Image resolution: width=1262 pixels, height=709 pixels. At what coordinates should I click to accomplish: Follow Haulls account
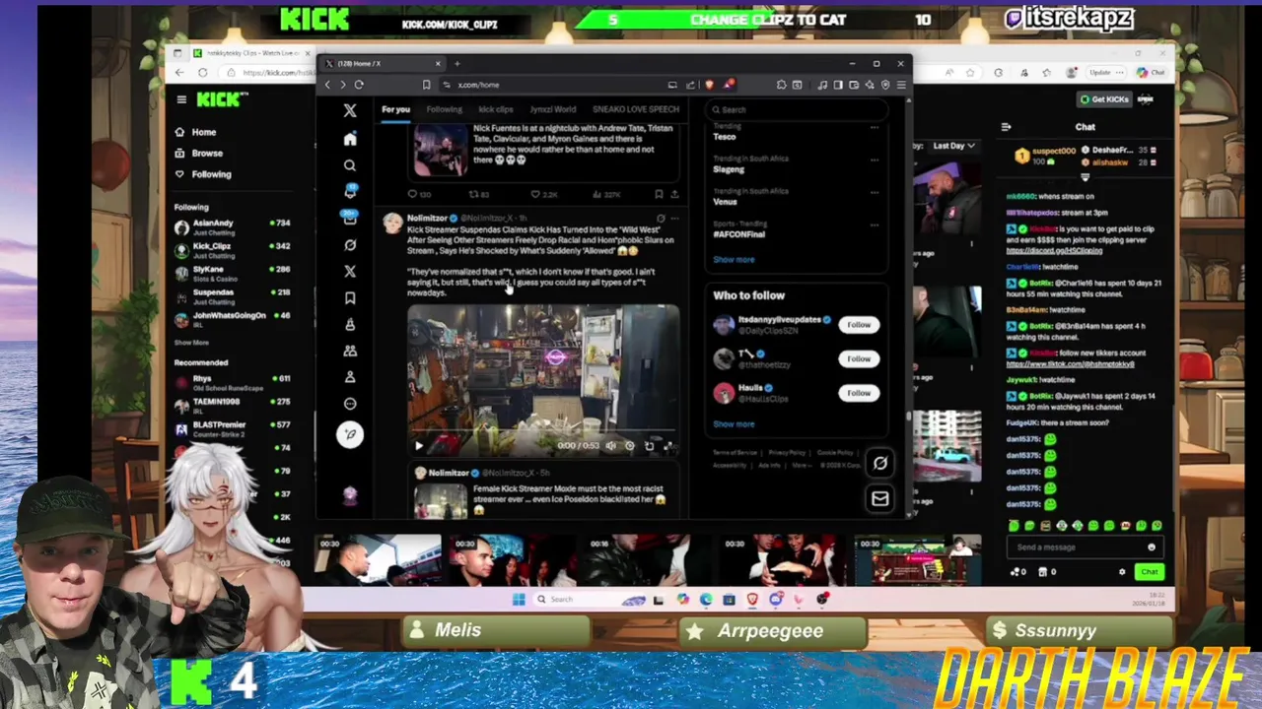[859, 393]
